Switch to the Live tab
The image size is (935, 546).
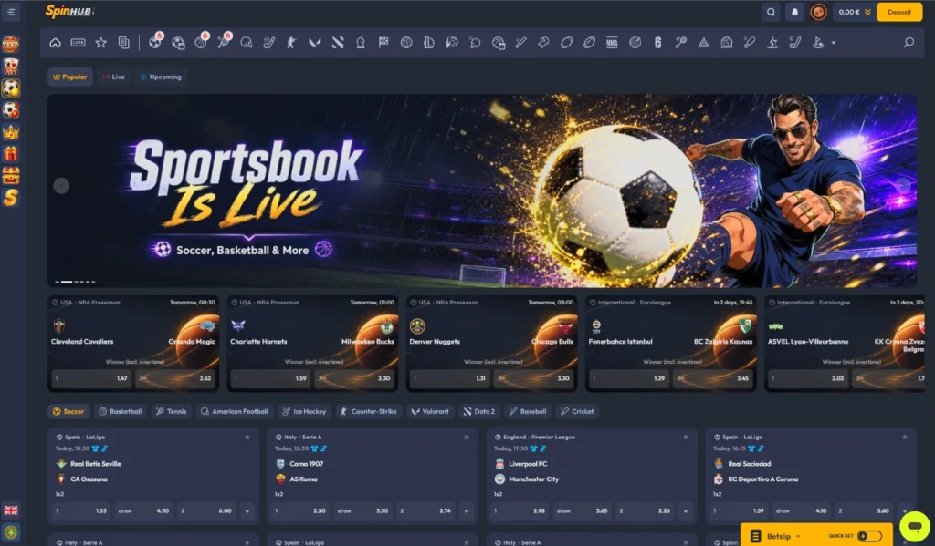[x=114, y=77]
